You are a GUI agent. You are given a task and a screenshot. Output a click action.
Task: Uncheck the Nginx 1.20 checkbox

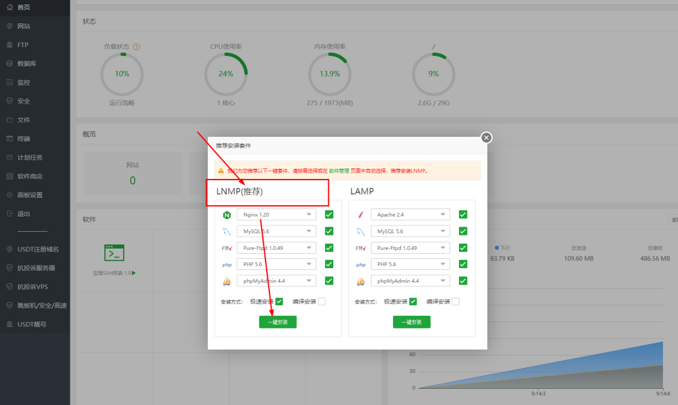[329, 215]
